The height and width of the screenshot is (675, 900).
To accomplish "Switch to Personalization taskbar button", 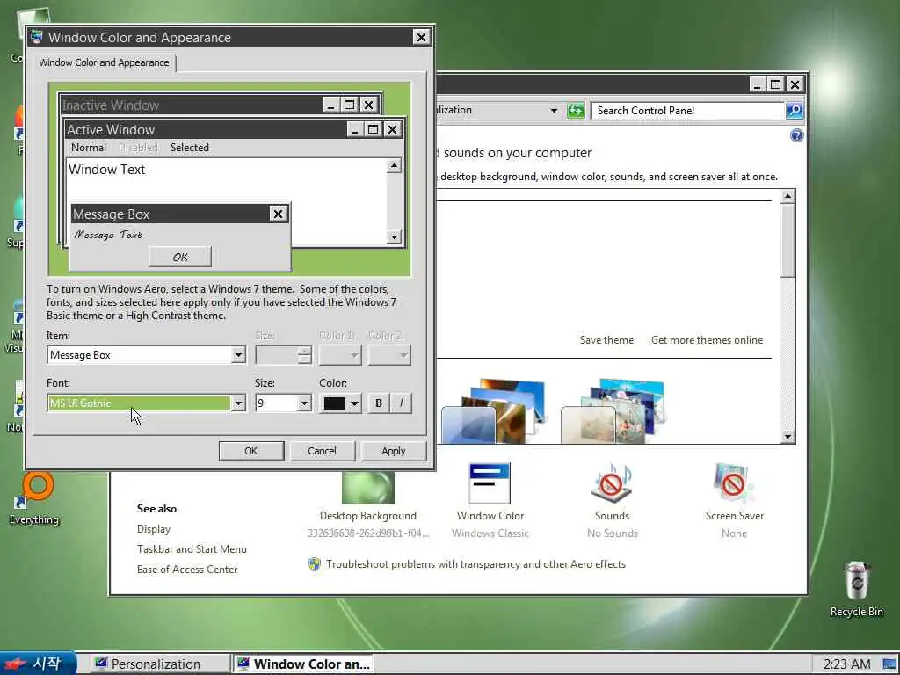I will 160,664.
